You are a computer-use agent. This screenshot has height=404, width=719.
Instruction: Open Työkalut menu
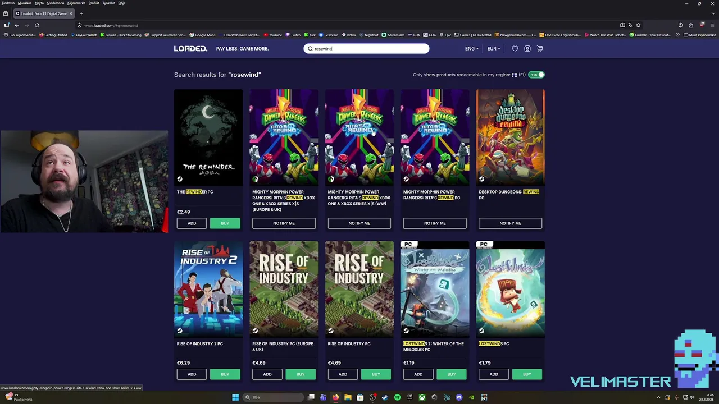click(108, 3)
